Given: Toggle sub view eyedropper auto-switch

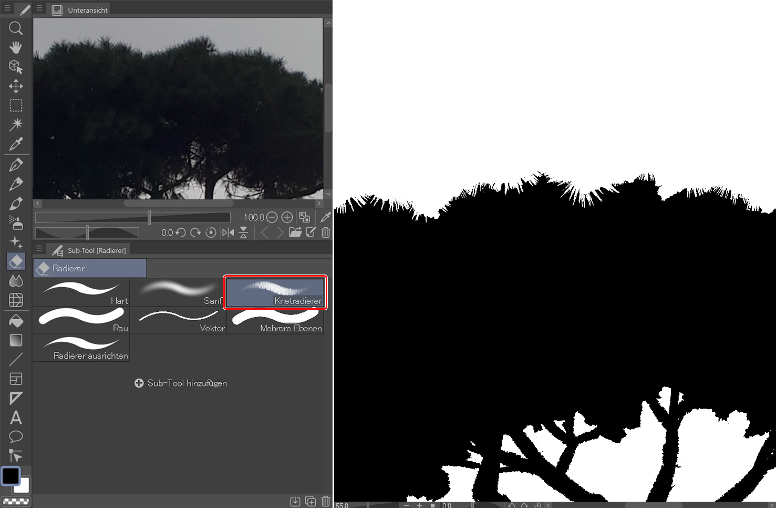Looking at the screenshot, I should 325,217.
